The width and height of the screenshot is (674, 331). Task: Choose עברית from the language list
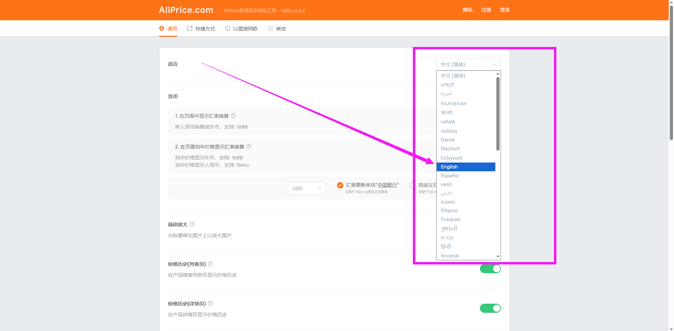466,237
